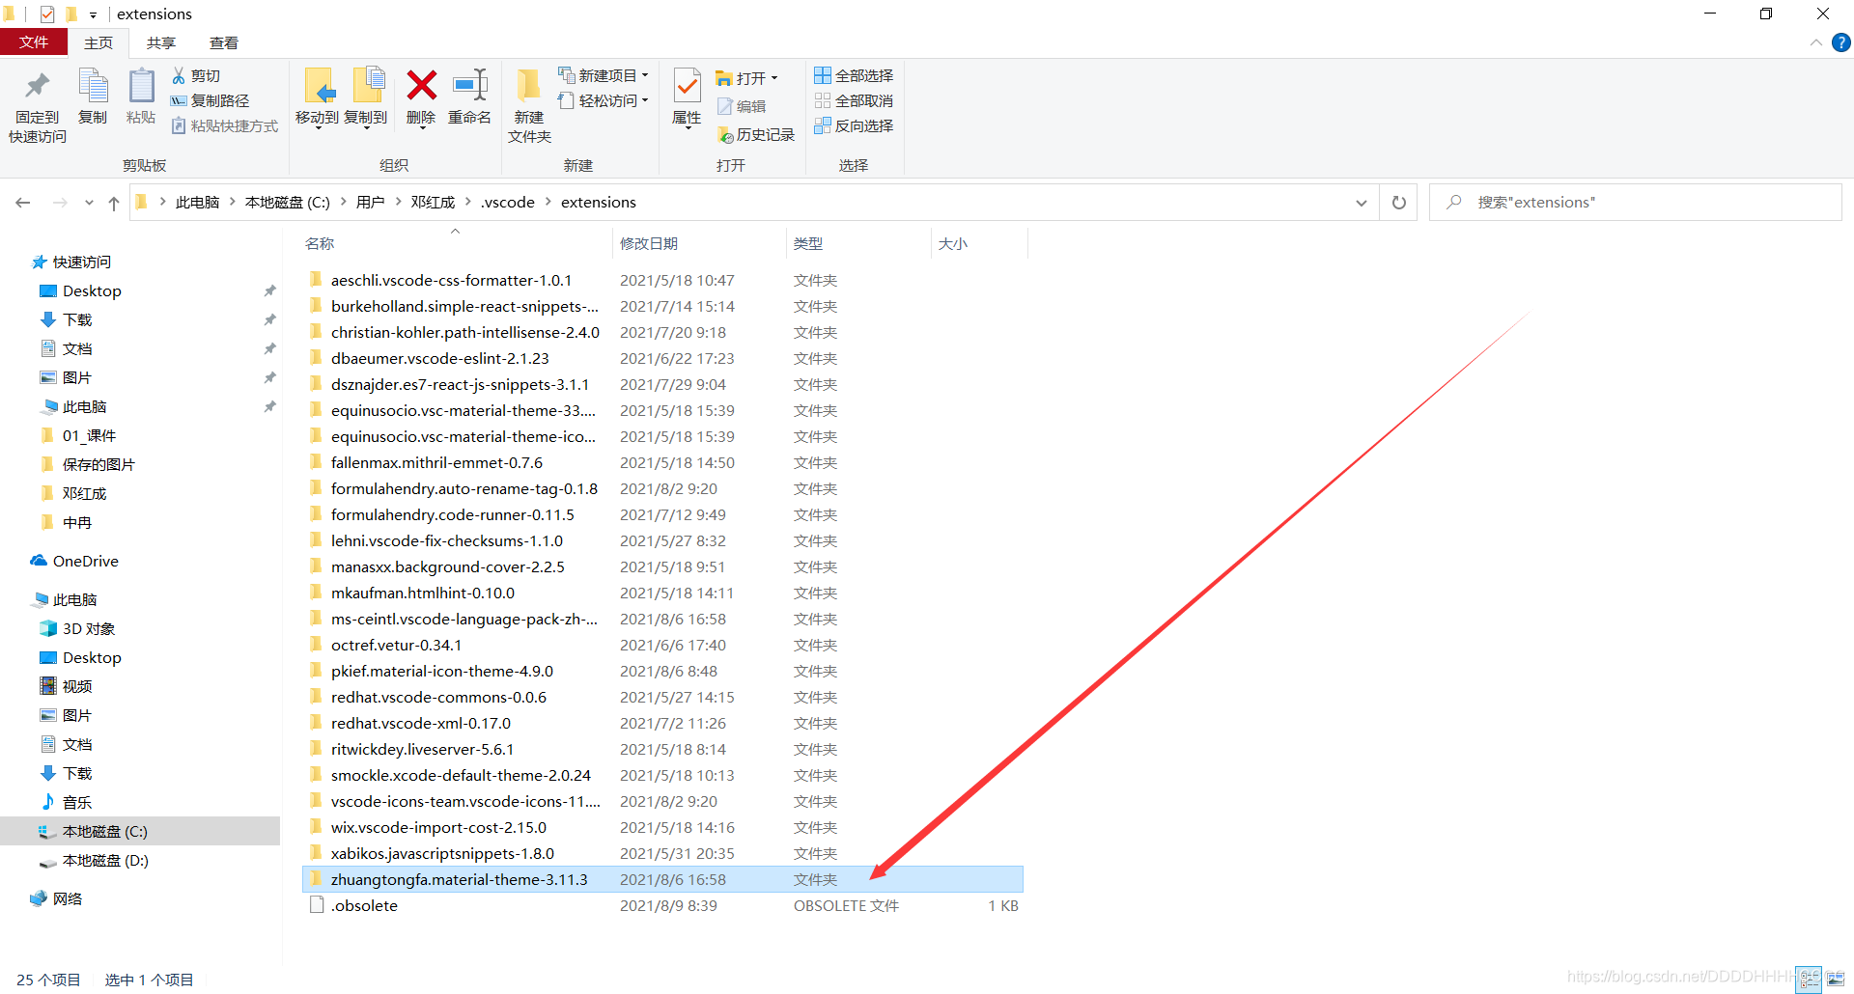Open the Quick Access Toolbar customize dropdown
Image resolution: width=1854 pixels, height=994 pixels.
pos(93,14)
